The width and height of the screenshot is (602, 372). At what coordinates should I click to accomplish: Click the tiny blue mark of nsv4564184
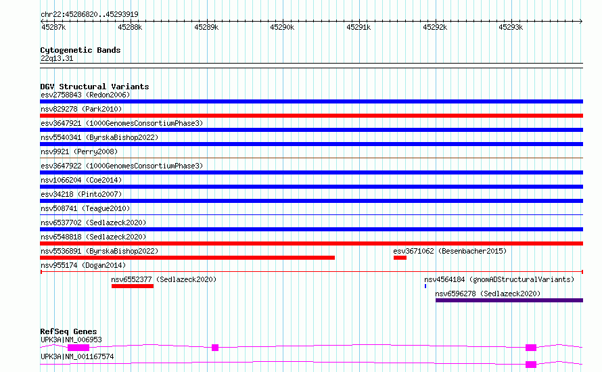[x=425, y=286]
